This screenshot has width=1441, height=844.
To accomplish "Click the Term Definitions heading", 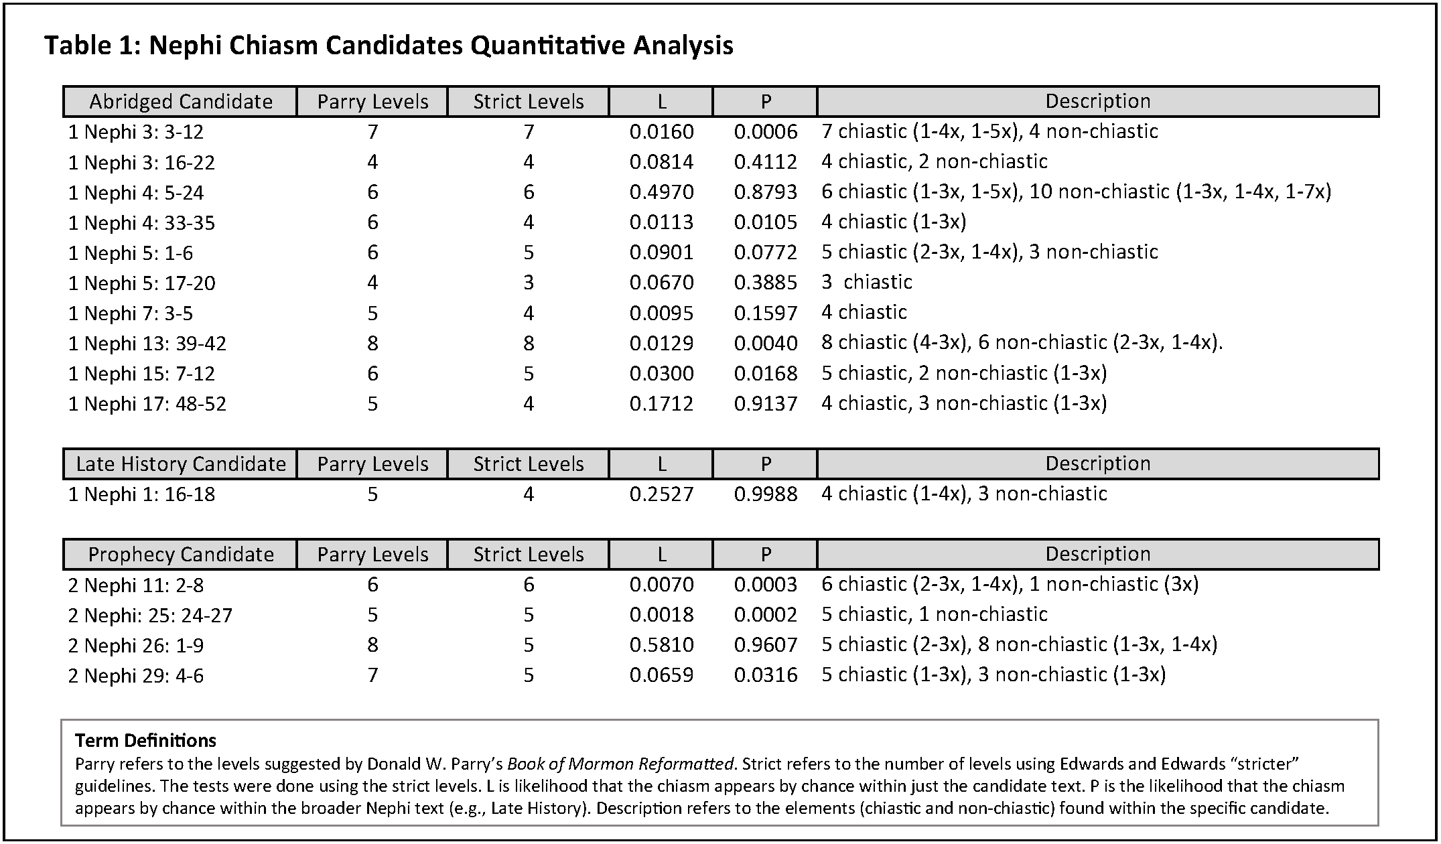I will tap(145, 740).
